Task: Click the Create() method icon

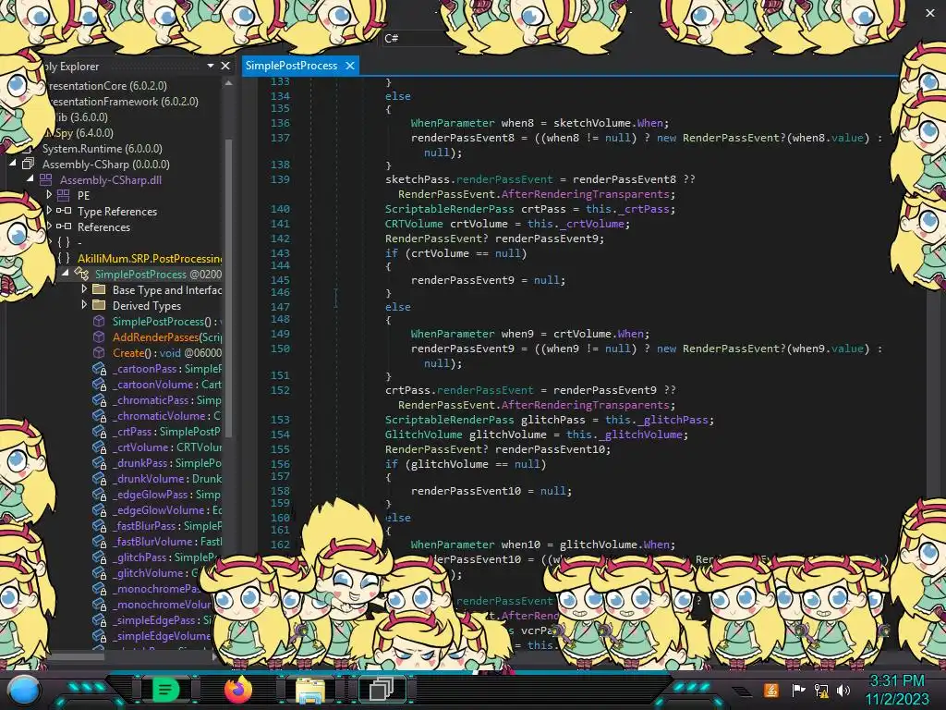Action: click(99, 352)
